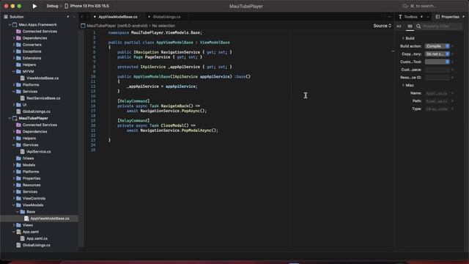Expand the UI folder
The image size is (469, 264).
click(14, 105)
